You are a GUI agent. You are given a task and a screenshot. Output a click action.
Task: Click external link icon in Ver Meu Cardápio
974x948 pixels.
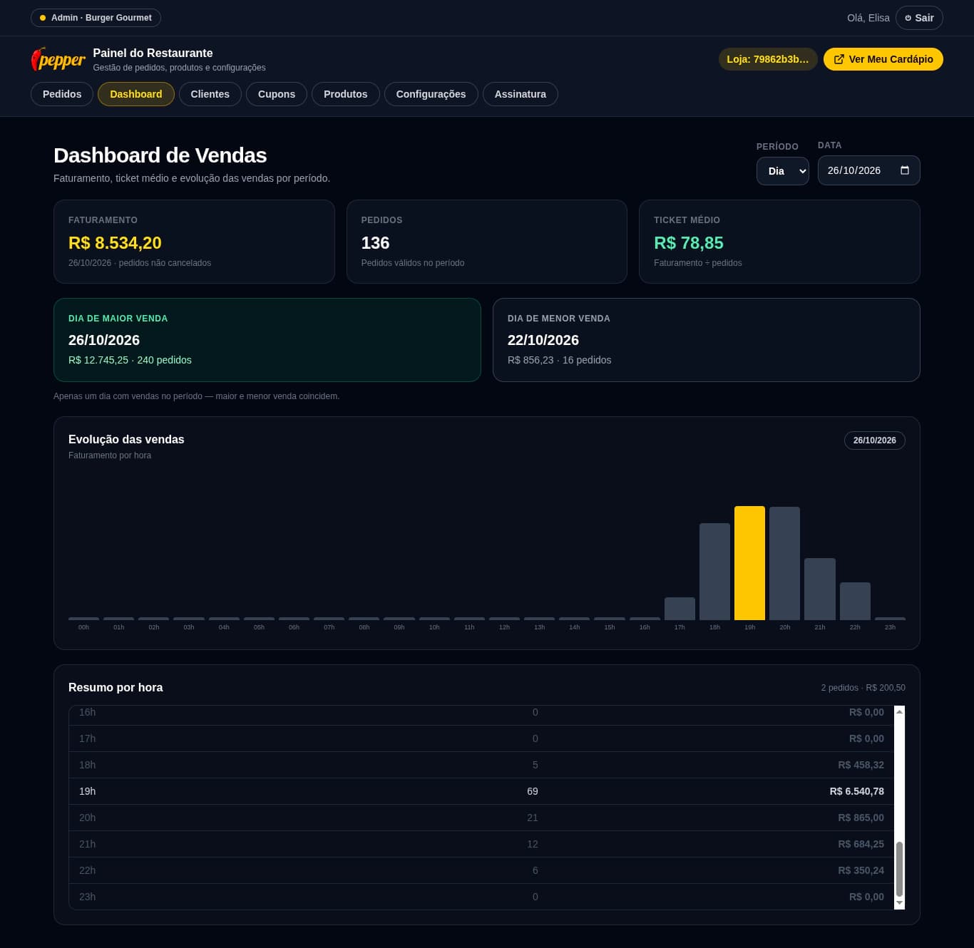coord(839,59)
